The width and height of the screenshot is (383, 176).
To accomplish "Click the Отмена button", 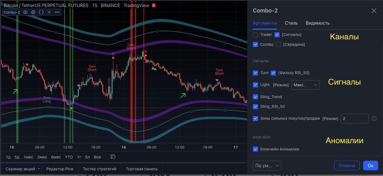I will [x=347, y=166].
